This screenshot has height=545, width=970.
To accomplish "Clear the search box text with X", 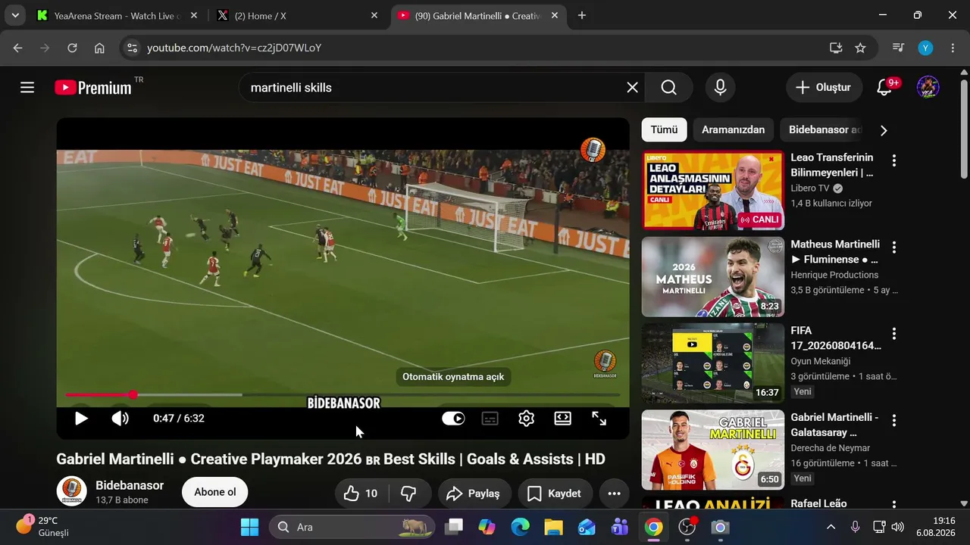I will click(x=633, y=88).
